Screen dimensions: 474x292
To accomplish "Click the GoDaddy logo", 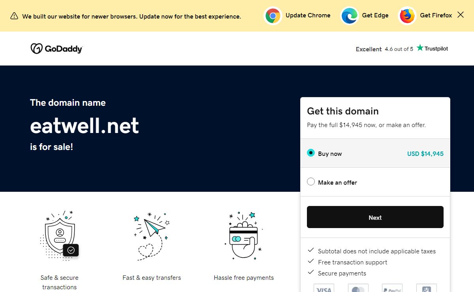I will 56,48.
